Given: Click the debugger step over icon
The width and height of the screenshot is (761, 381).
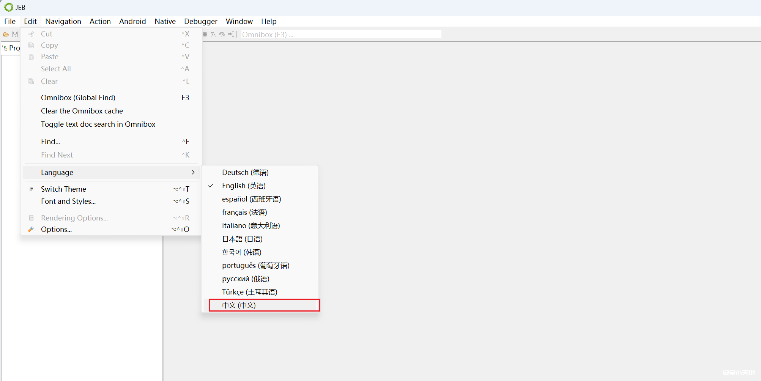Looking at the screenshot, I should pos(222,35).
